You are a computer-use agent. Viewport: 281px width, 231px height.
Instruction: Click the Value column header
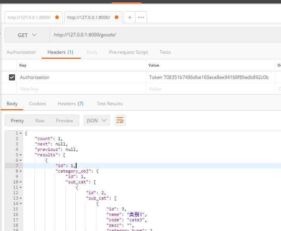point(153,65)
